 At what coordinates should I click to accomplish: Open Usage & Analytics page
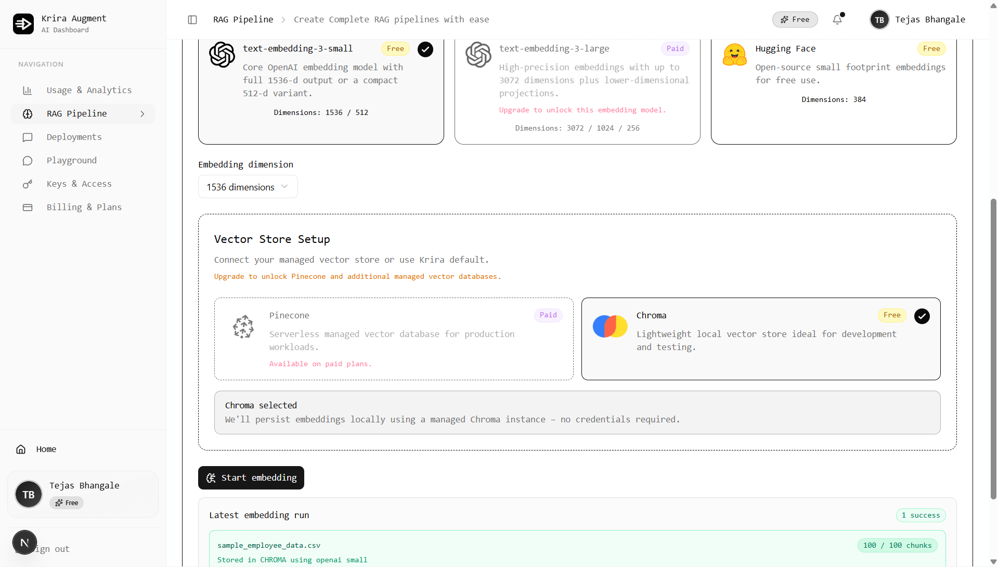pos(83,91)
